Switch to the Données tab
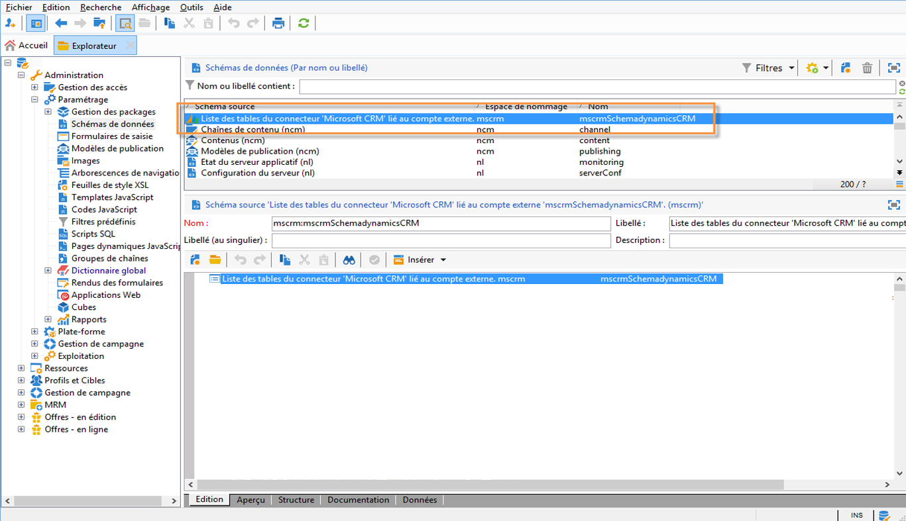Screen dimensions: 906x521 click(x=420, y=500)
